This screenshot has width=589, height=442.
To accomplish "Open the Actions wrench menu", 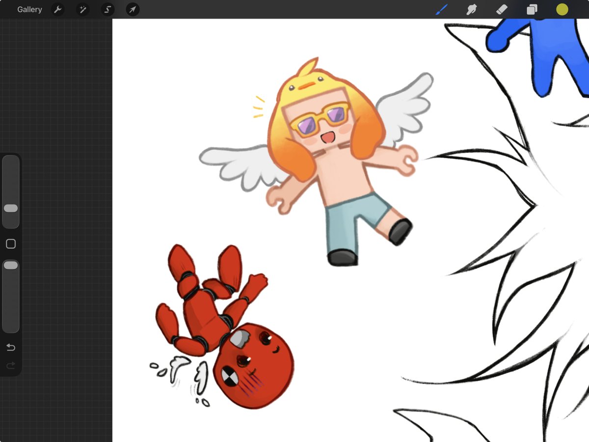I will (58, 9).
